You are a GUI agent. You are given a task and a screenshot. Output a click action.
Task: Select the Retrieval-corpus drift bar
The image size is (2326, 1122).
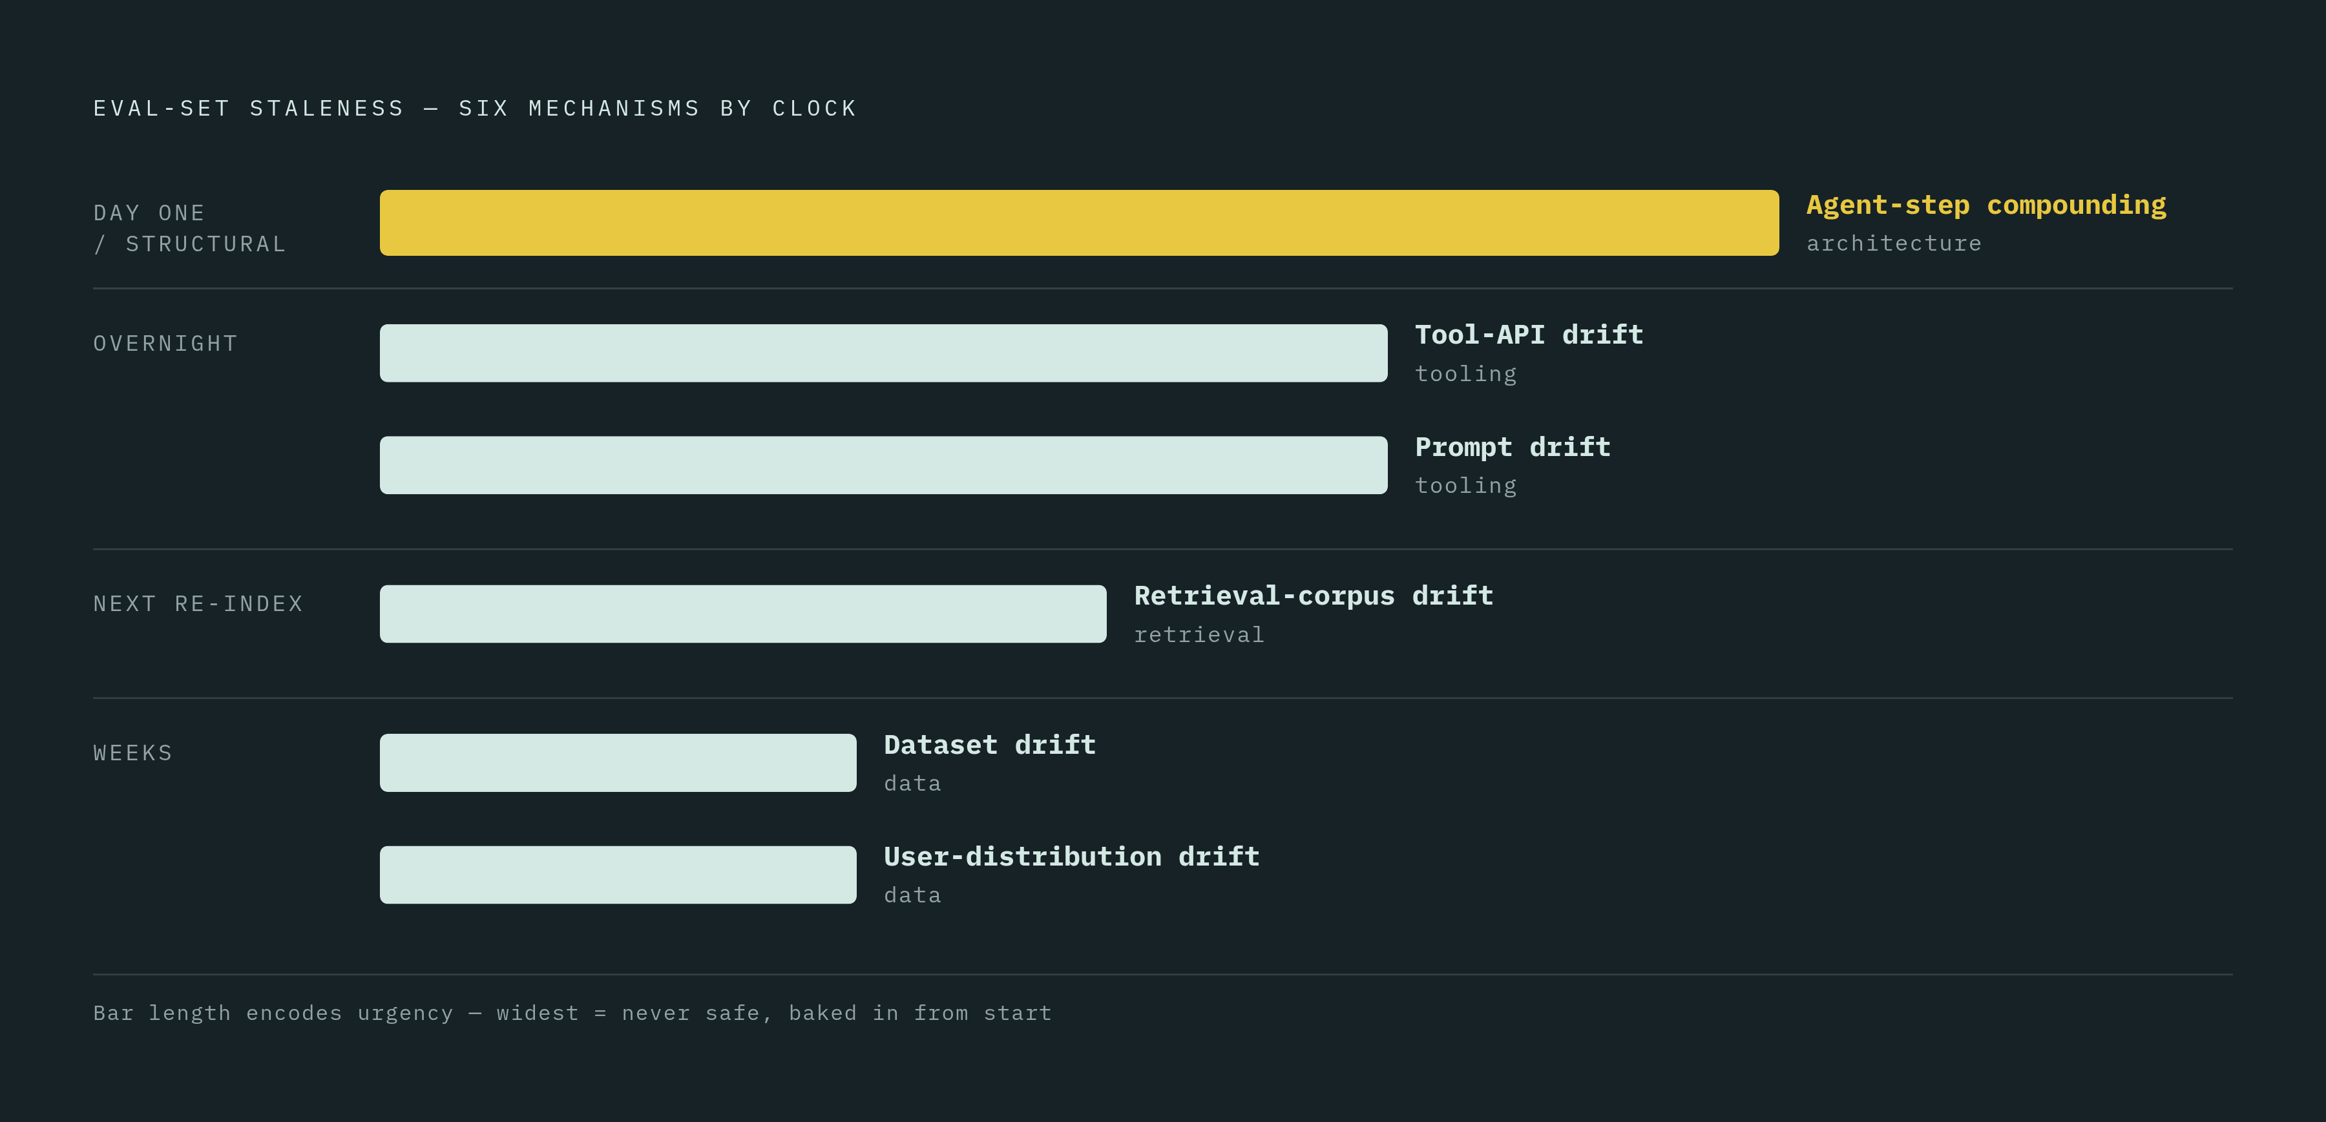(743, 614)
